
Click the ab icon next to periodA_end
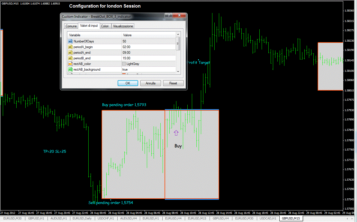point(70,52)
